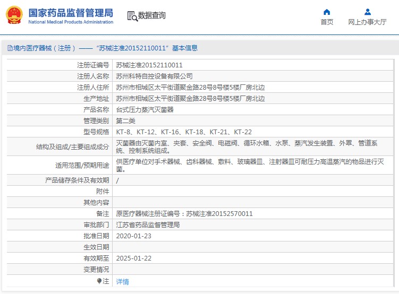Click the document icon before 境内医疗器械
Viewport: 399px width, 294px height.
(x=10, y=48)
